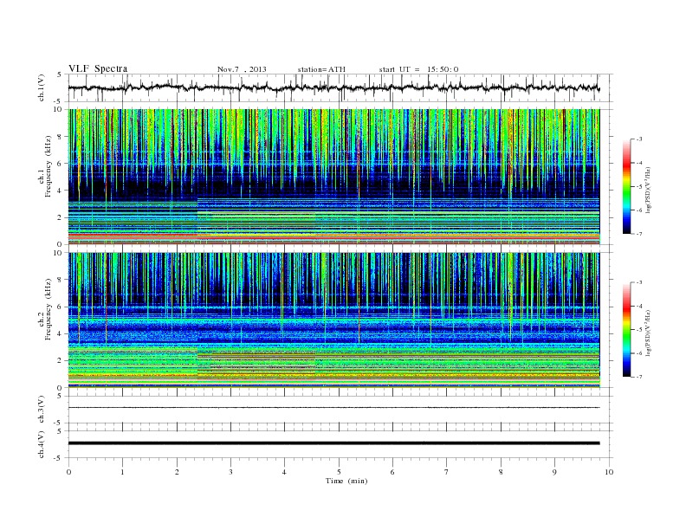
Task: Click time axis tick label "9"
Action: [x=554, y=472]
